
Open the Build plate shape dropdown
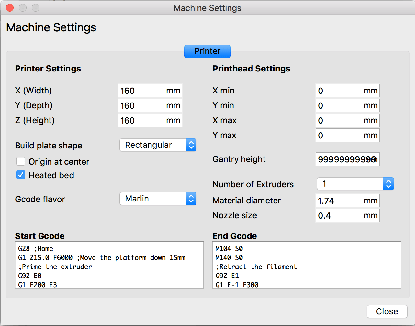pos(158,145)
